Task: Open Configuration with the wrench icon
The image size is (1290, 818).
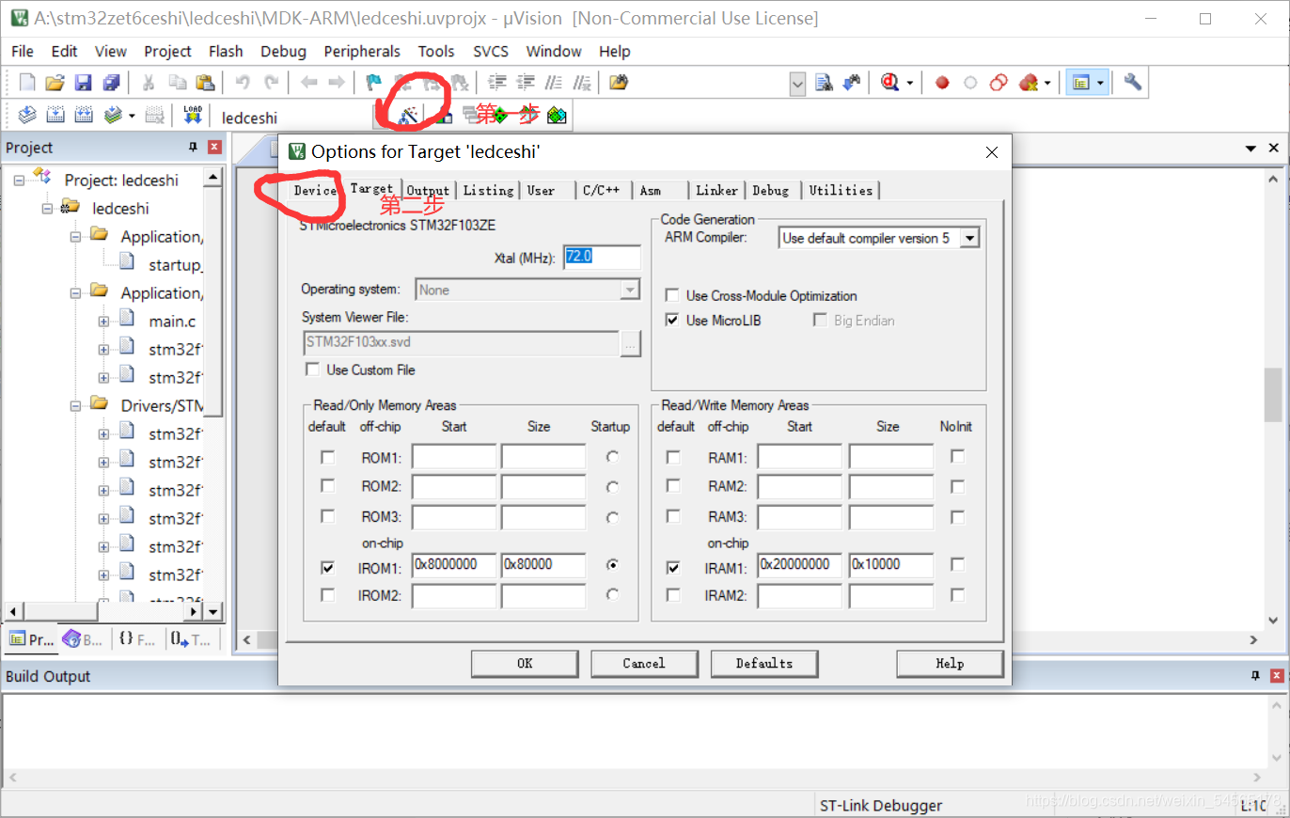Action: (1133, 82)
